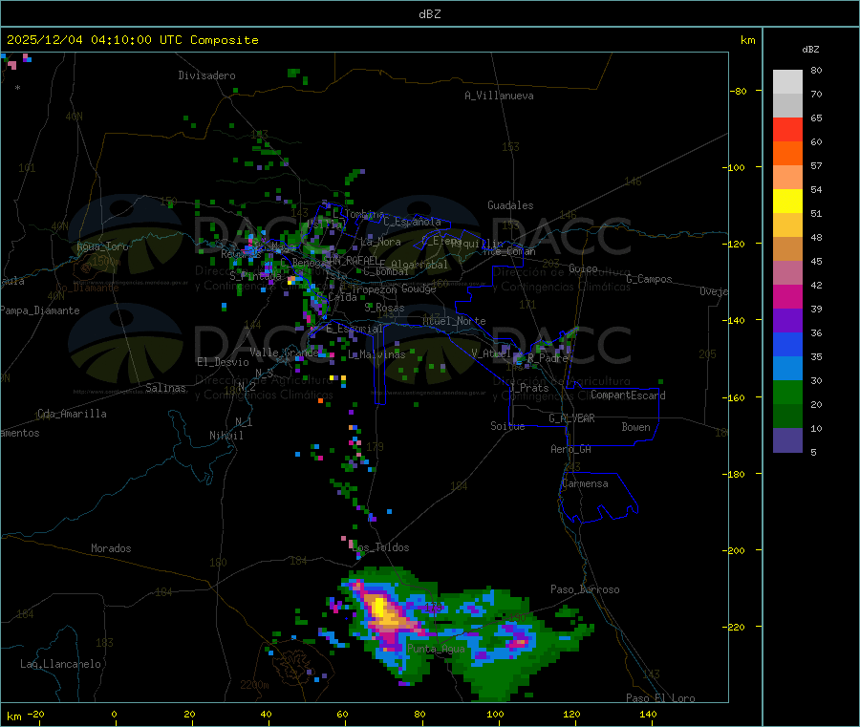Viewport: 860px width, 727px height.
Task: Click the 2025/12/04 04:10:00 UTC Composite timestamp
Action: coord(132,40)
